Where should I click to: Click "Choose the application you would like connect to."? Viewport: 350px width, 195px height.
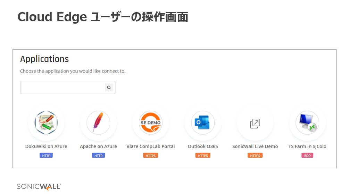coord(73,71)
